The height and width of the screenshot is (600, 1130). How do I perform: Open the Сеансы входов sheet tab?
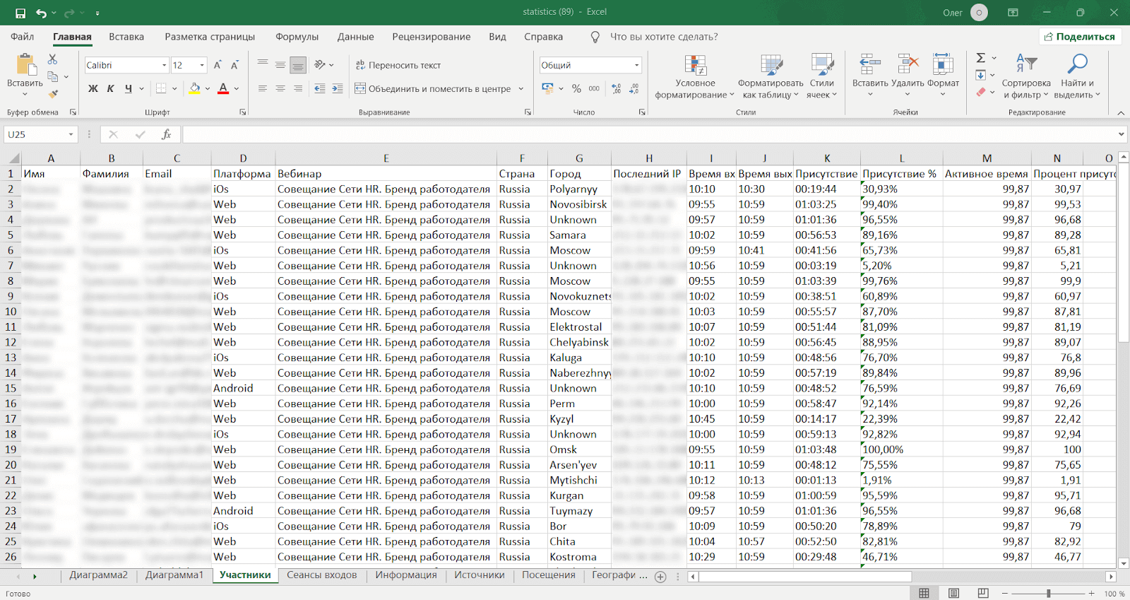coord(321,575)
